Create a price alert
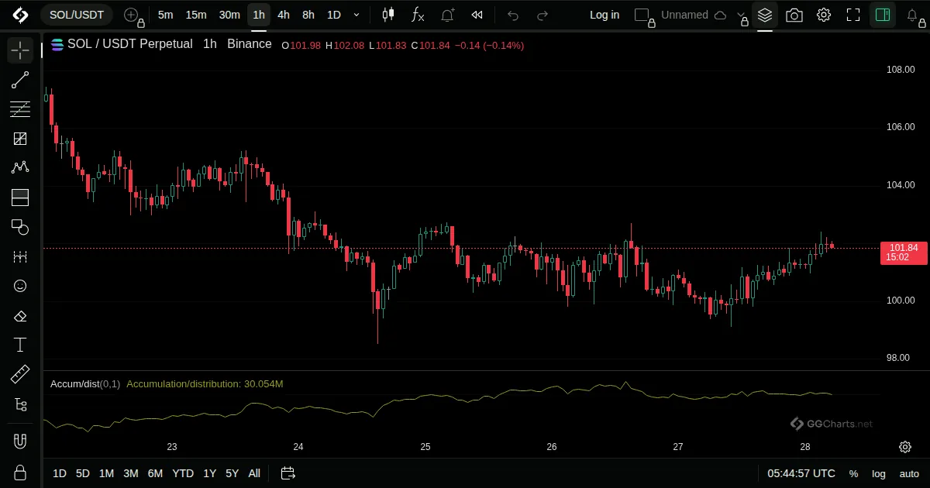Image resolution: width=930 pixels, height=488 pixels. click(447, 15)
